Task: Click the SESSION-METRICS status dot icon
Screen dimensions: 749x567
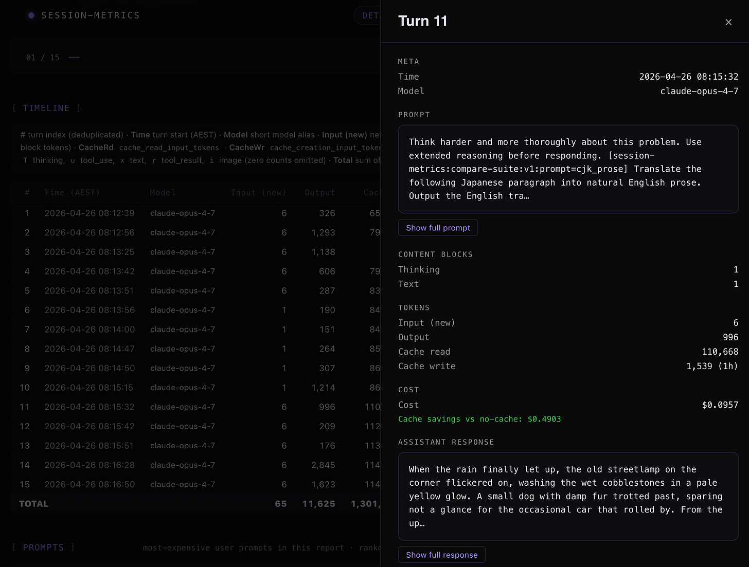Action: [31, 15]
